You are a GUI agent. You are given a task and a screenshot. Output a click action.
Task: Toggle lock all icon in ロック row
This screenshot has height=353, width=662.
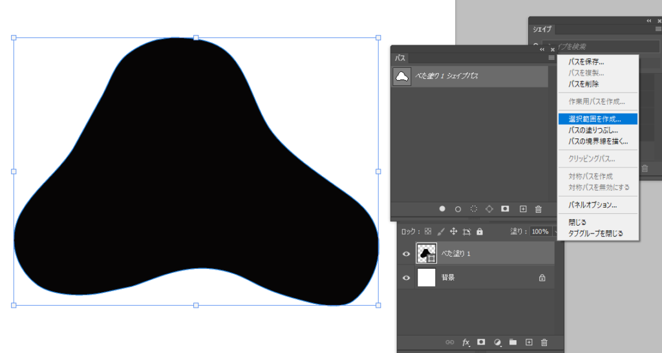(x=479, y=231)
